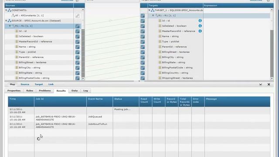Click the edit pencil icon for AllConstants

pyautogui.click(x=78, y=16)
